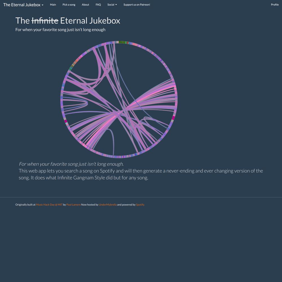Open the Paul Lamere link
The width and height of the screenshot is (282, 282).
coord(73,204)
